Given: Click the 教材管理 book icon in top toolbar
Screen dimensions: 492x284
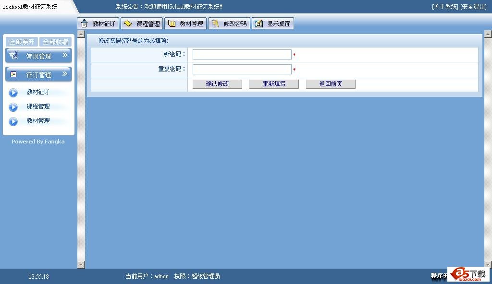Looking at the screenshot, I should point(172,24).
